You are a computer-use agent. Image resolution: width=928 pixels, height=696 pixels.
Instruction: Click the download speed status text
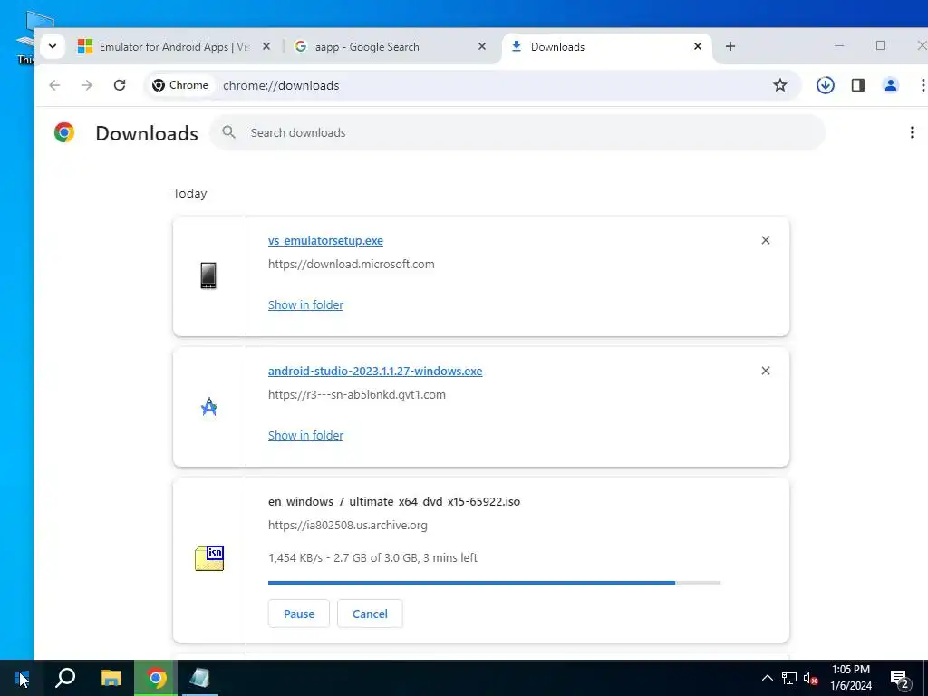point(372,557)
